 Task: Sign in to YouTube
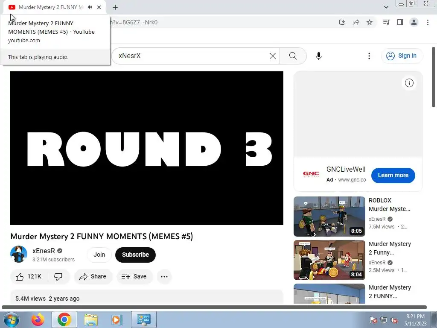tap(402, 56)
